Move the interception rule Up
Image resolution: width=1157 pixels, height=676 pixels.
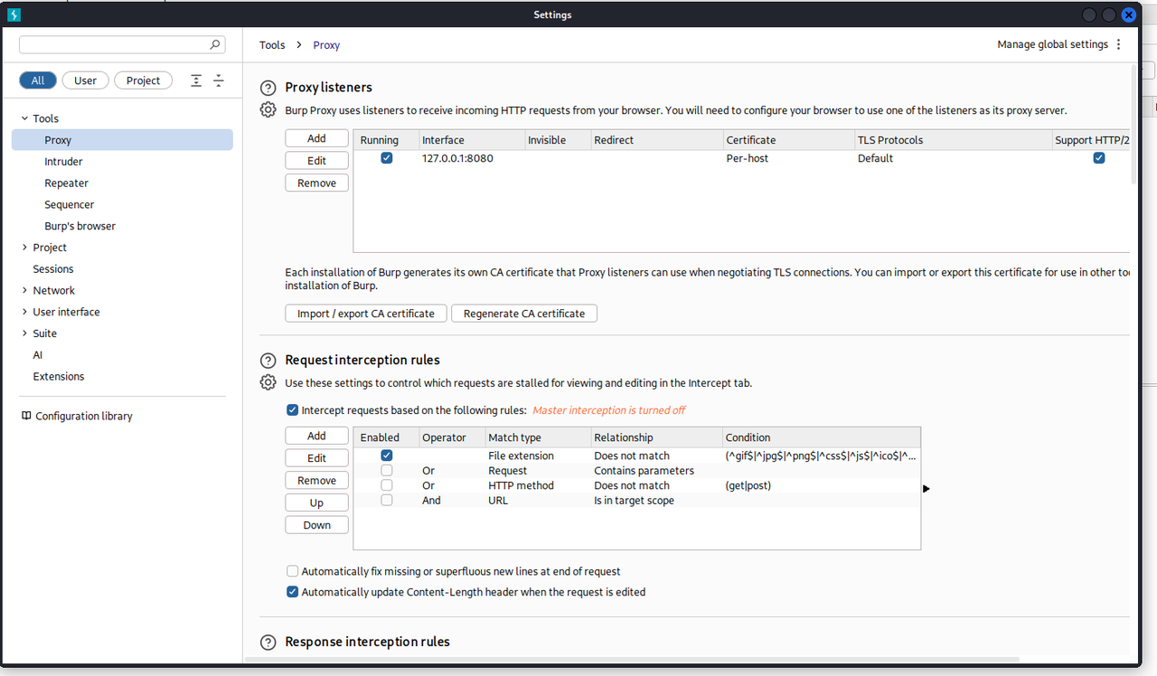(x=316, y=502)
